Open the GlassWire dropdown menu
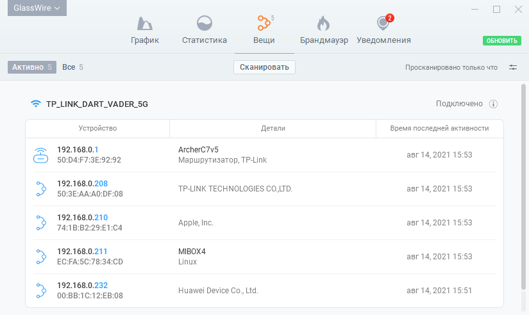 tap(37, 8)
